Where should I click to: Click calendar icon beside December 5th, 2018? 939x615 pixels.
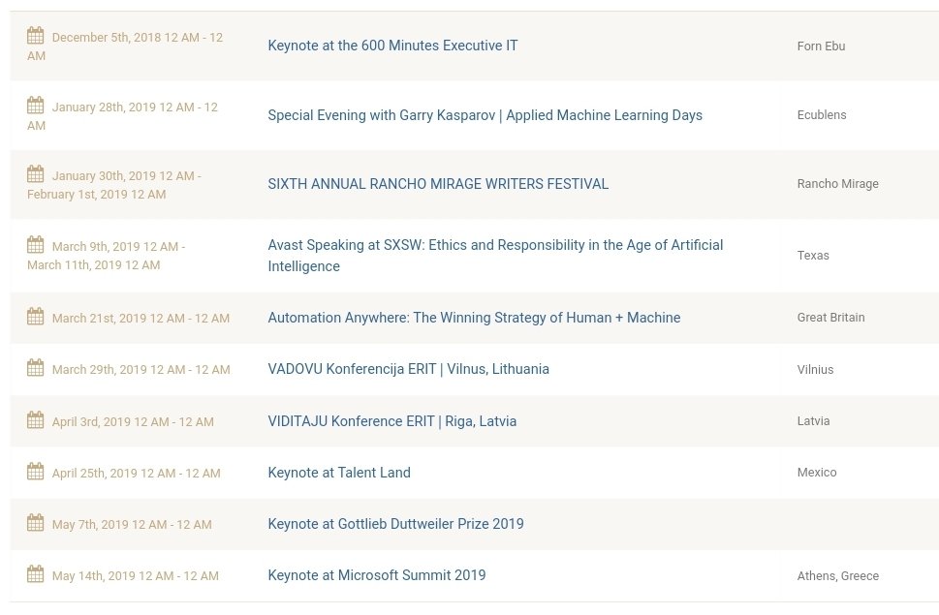click(35, 36)
